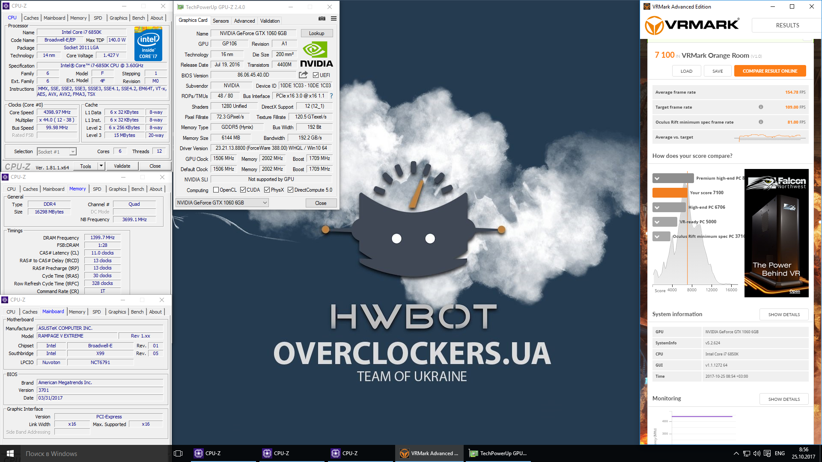The height and width of the screenshot is (462, 822).
Task: Click info icon beside Oculus Rift minimum spec frame rate
Action: click(x=761, y=122)
